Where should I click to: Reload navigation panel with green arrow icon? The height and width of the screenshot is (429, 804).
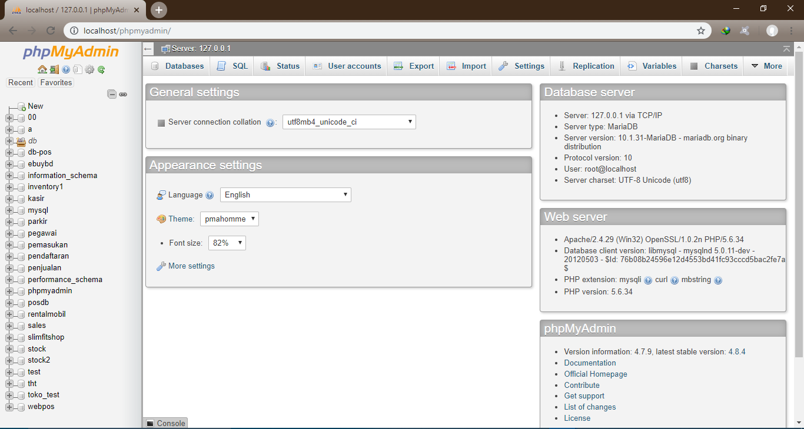pyautogui.click(x=101, y=69)
